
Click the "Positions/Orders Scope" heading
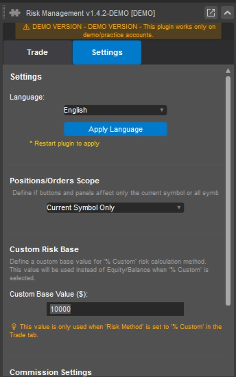click(x=54, y=181)
